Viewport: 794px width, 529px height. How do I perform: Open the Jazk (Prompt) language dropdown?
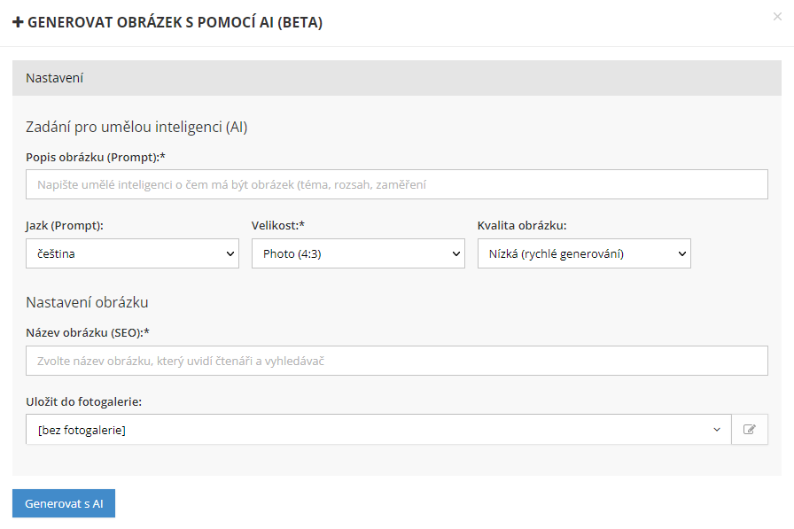(x=132, y=253)
